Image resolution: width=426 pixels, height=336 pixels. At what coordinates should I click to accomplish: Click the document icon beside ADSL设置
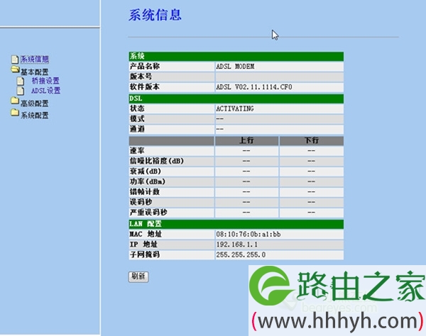[21, 91]
